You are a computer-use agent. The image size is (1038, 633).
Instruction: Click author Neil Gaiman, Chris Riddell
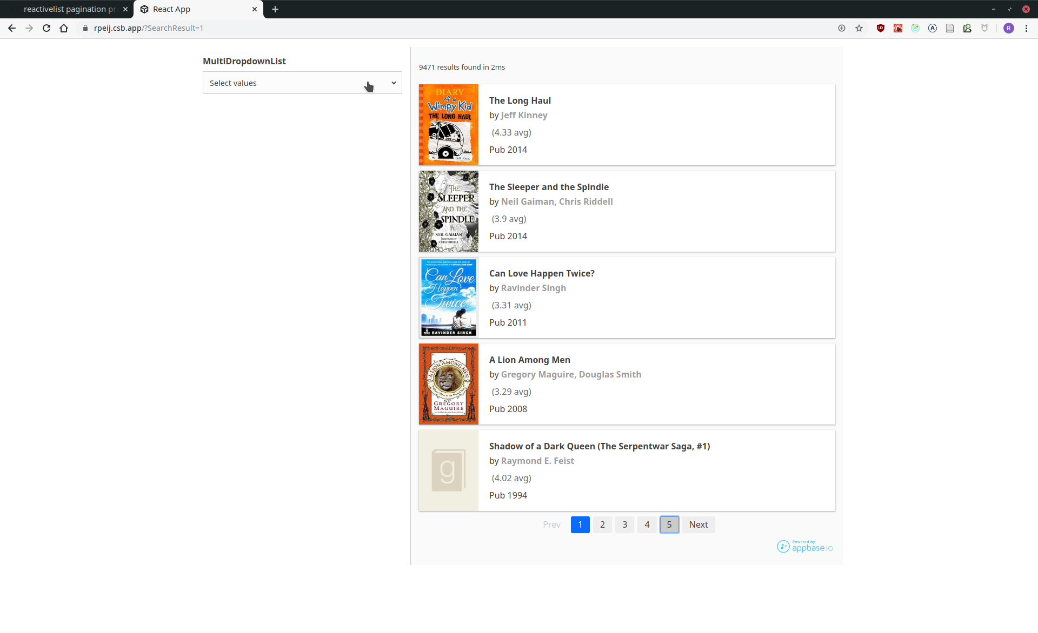pos(557,201)
